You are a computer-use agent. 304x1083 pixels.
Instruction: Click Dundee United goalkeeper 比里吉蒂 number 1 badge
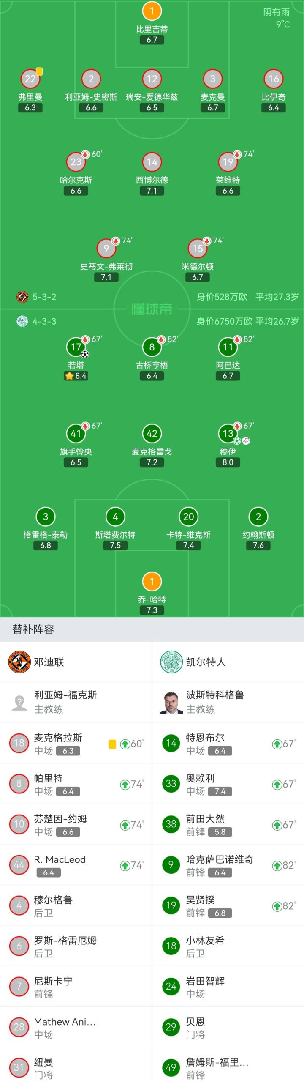152,11
